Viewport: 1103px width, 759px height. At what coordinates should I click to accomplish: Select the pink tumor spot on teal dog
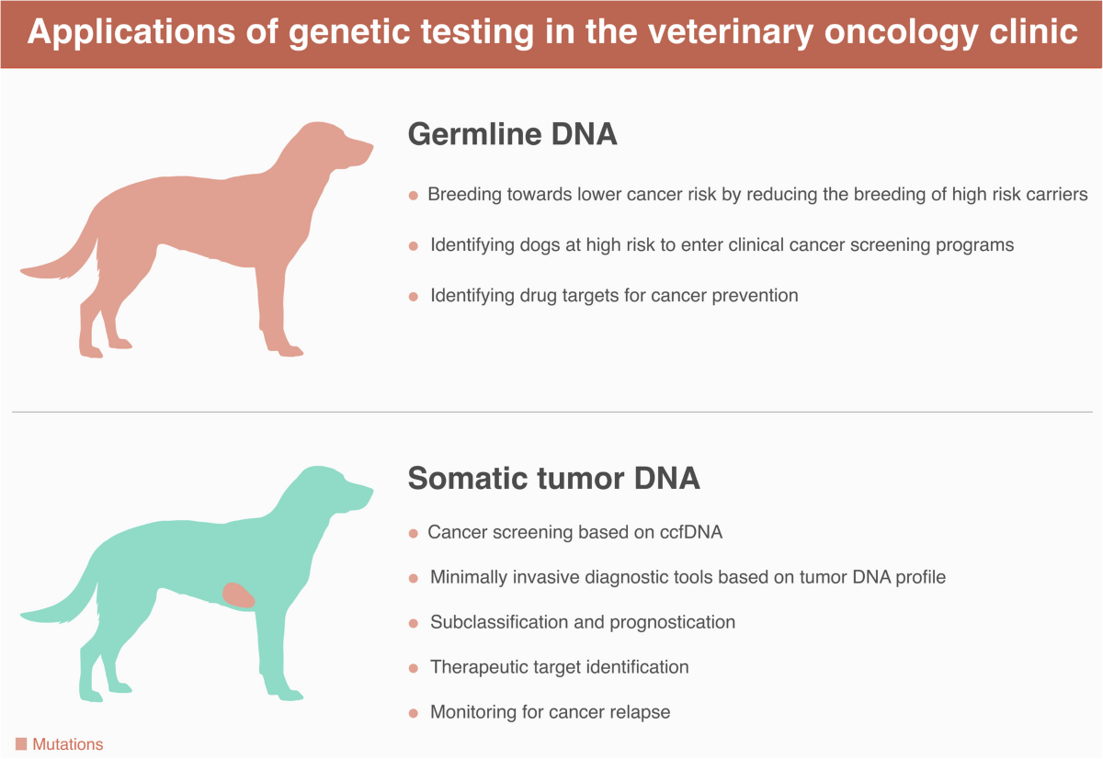point(239,594)
